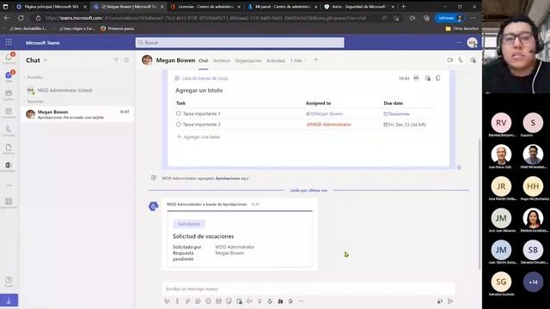Click the 'Escribe un mensaje nuevo' box

click(x=309, y=288)
